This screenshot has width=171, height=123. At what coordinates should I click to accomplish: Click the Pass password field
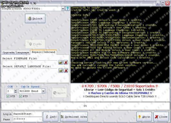click(27, 119)
